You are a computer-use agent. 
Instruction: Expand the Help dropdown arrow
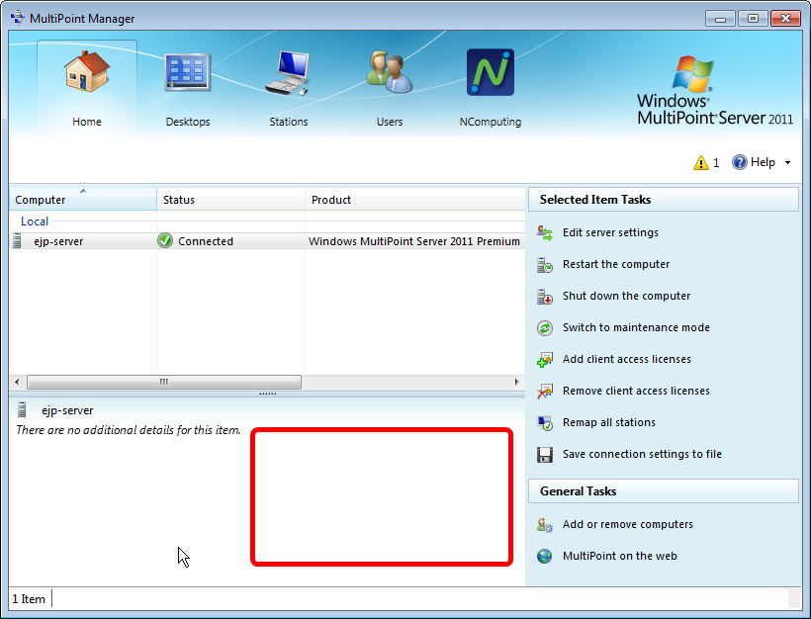pyautogui.click(x=787, y=162)
